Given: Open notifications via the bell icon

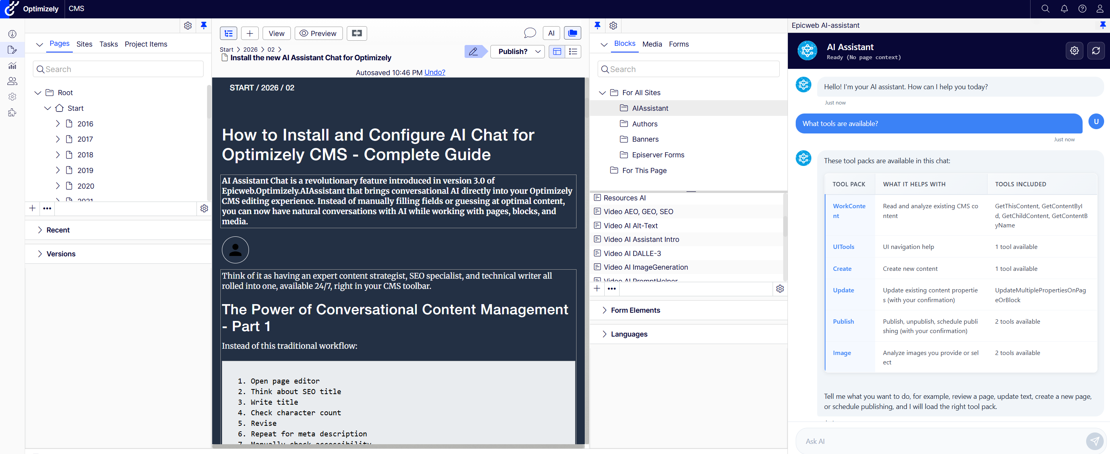Looking at the screenshot, I should click(x=1064, y=9).
